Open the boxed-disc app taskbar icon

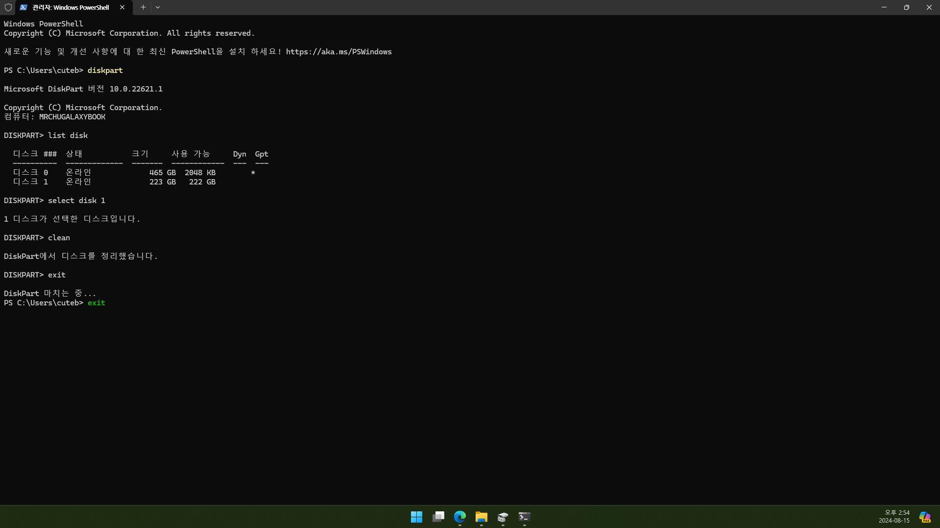pyautogui.click(x=503, y=517)
